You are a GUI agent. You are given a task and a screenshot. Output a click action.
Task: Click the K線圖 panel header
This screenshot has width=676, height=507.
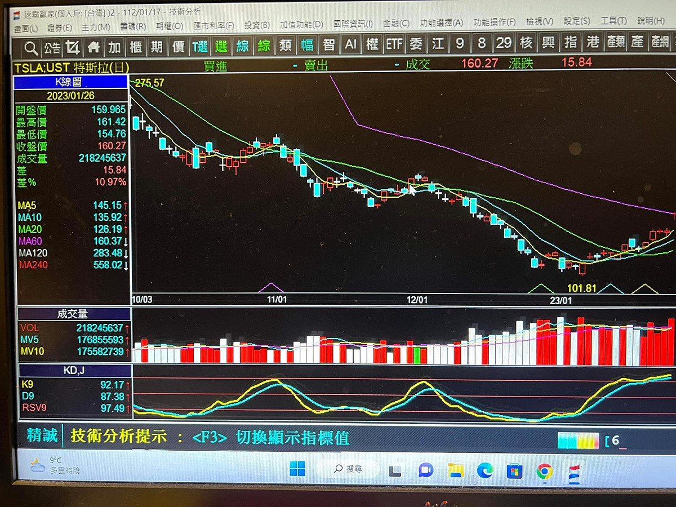pyautogui.click(x=72, y=82)
